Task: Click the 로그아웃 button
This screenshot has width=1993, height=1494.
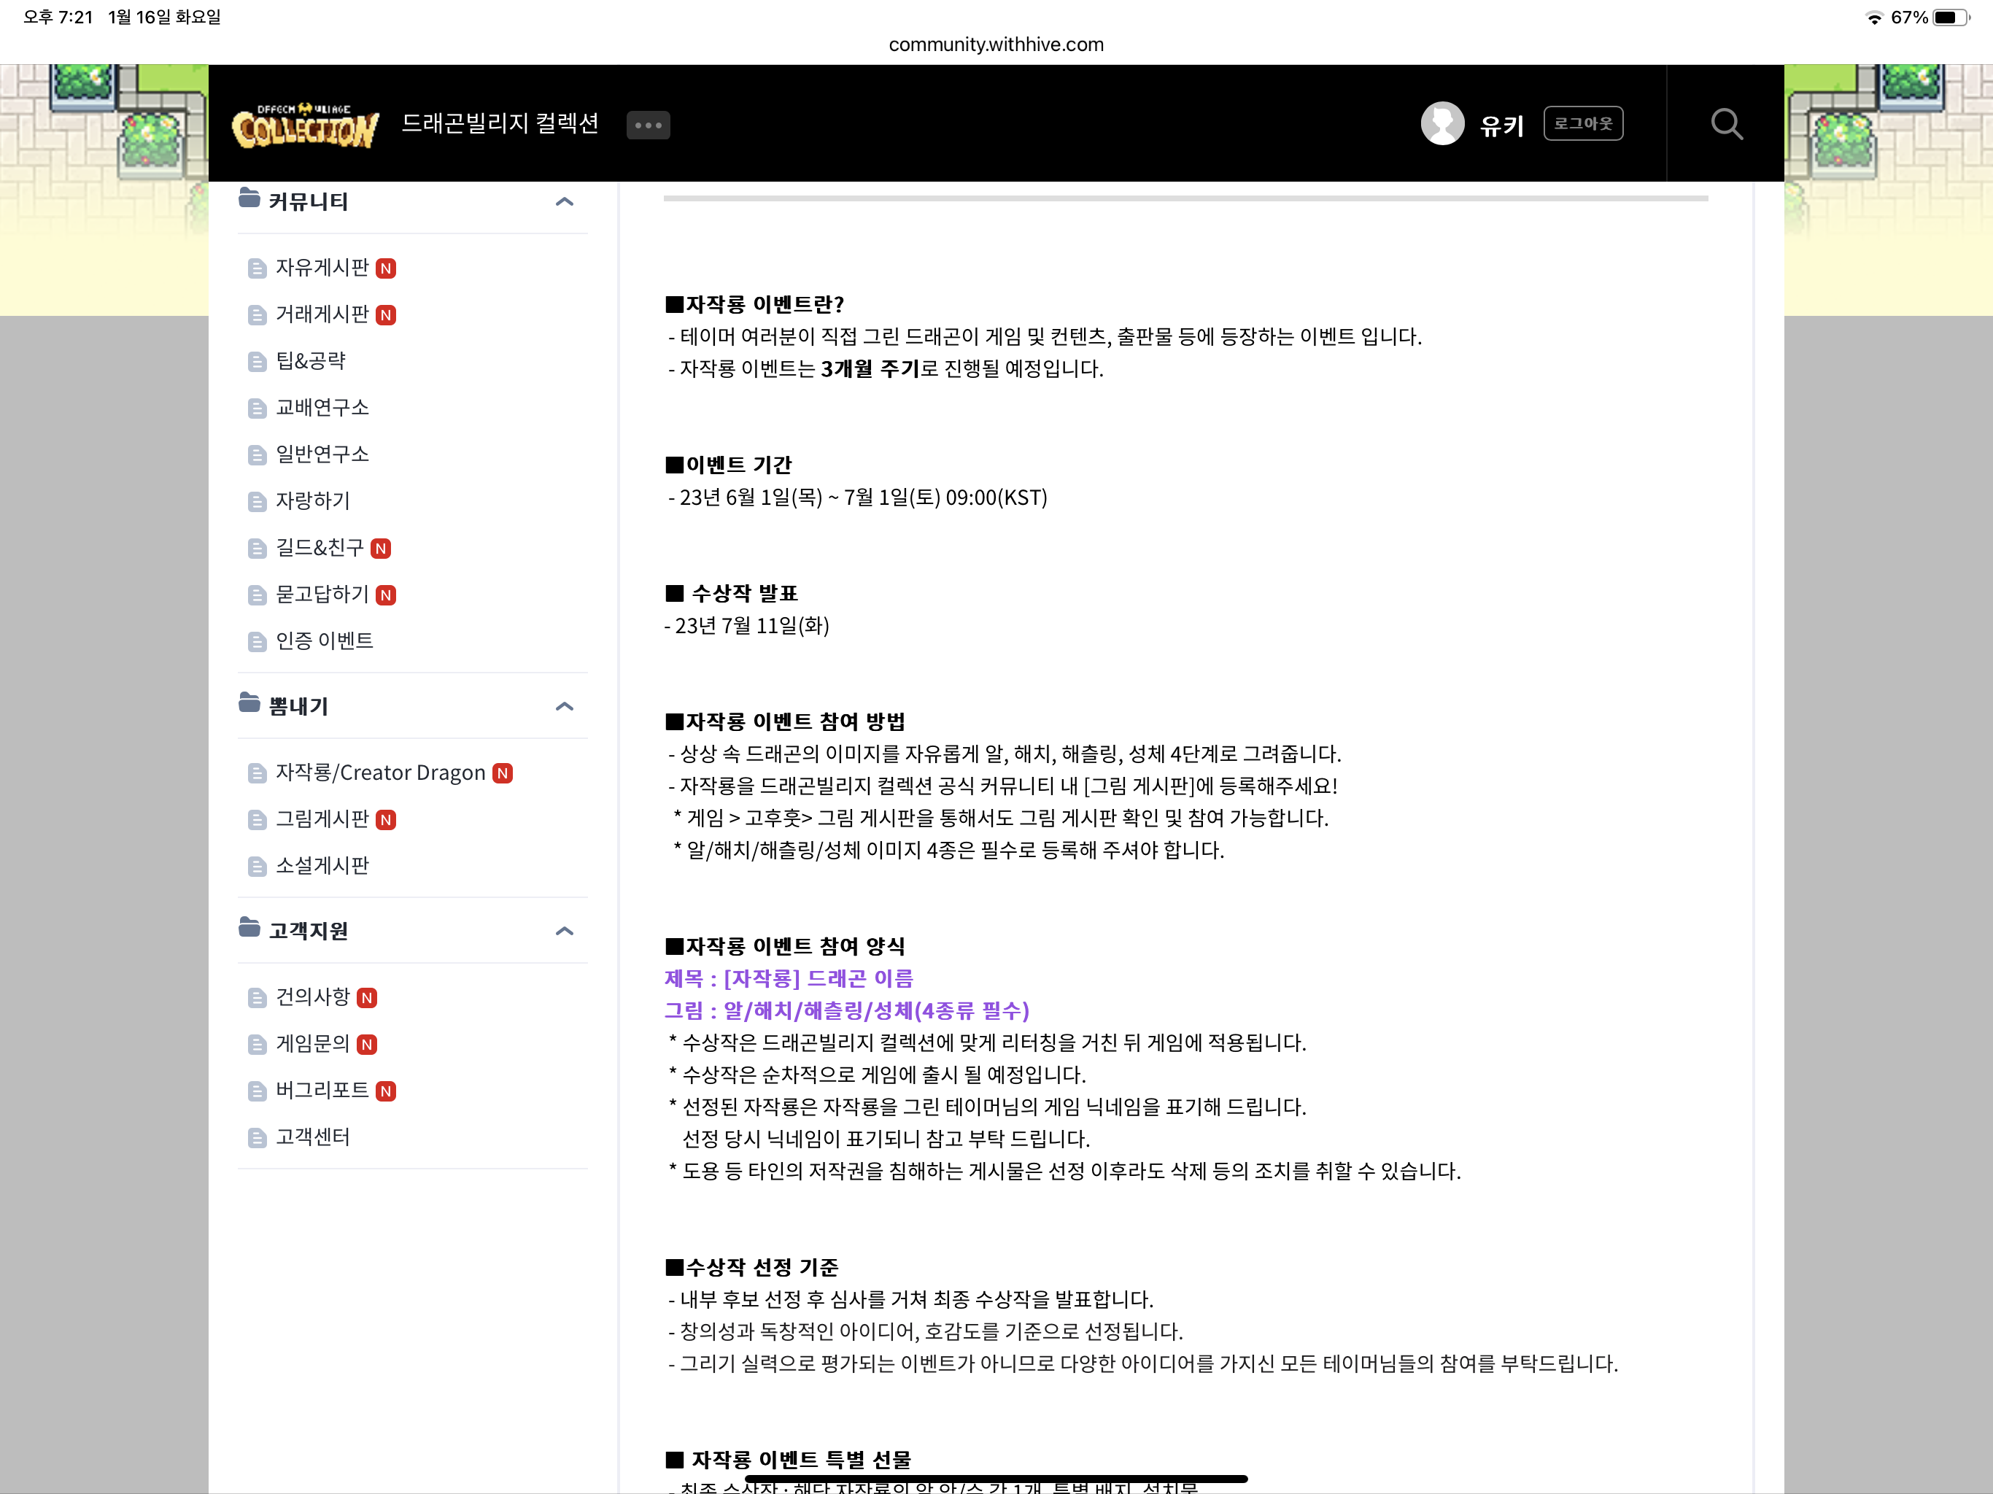Action: tap(1582, 123)
